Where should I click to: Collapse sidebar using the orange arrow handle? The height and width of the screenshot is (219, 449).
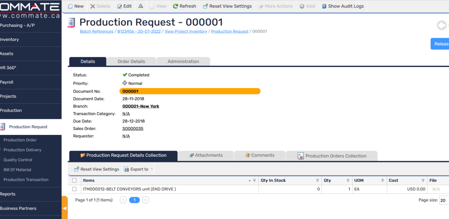tap(65, 208)
